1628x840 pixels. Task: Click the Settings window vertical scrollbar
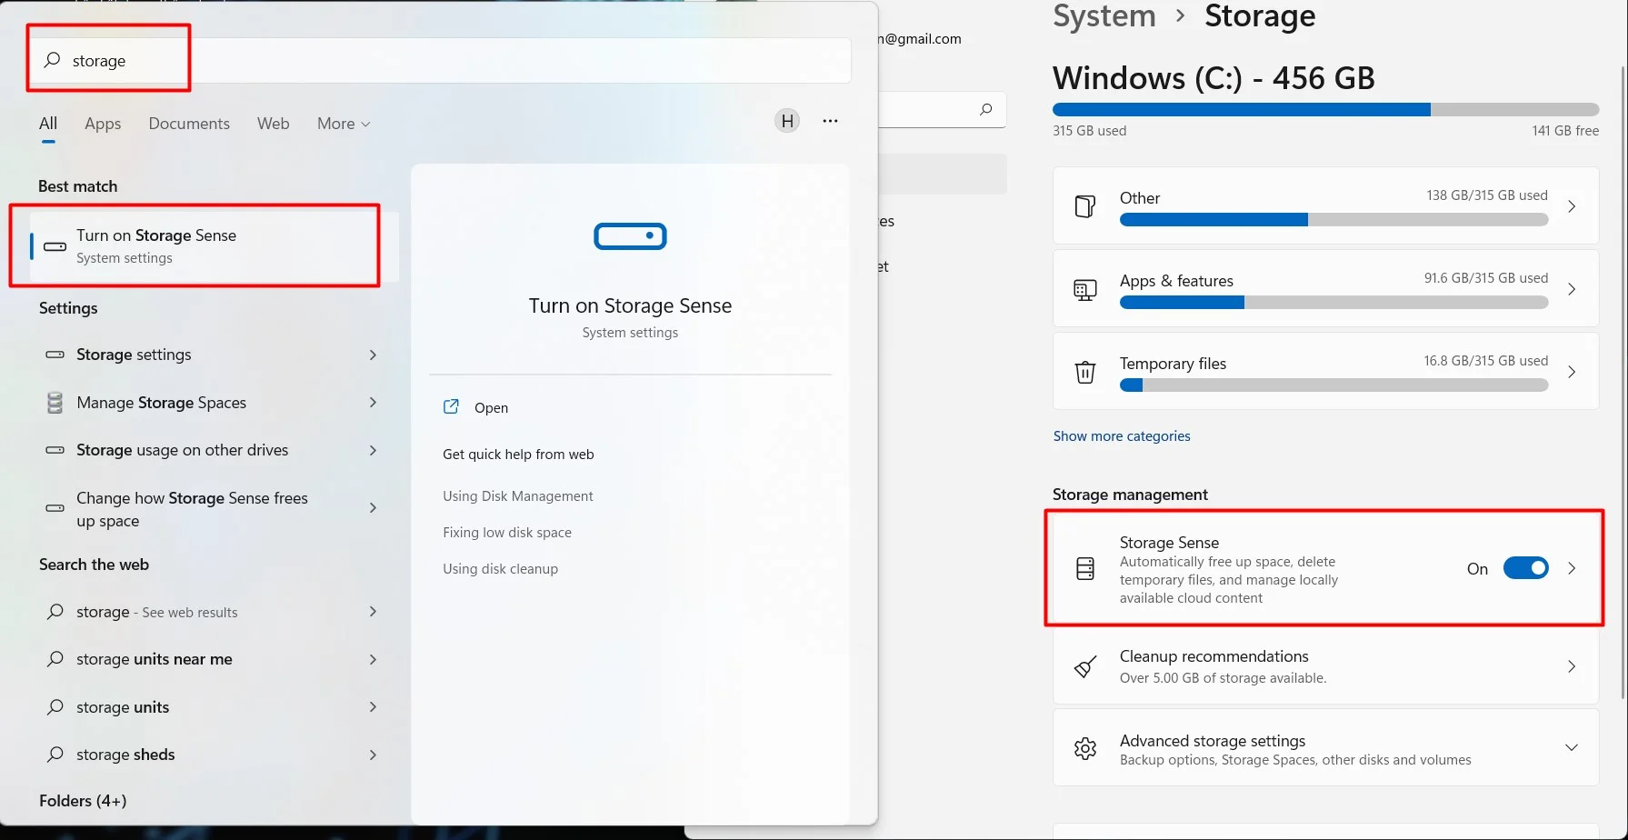coord(1624,382)
